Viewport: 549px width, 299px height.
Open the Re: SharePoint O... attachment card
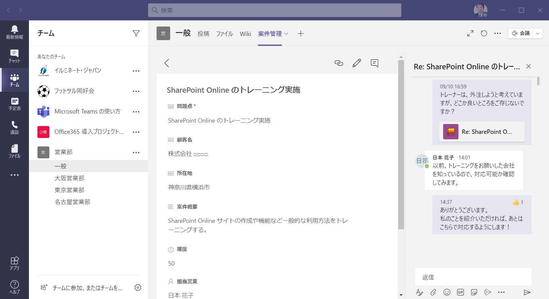[482, 131]
